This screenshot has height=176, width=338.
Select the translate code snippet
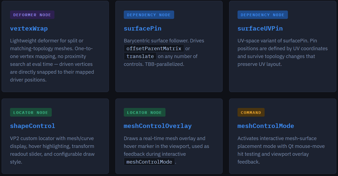coord(140,56)
